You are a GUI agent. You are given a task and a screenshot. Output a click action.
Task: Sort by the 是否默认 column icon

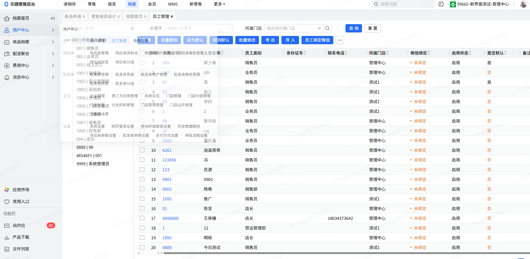click(505, 53)
